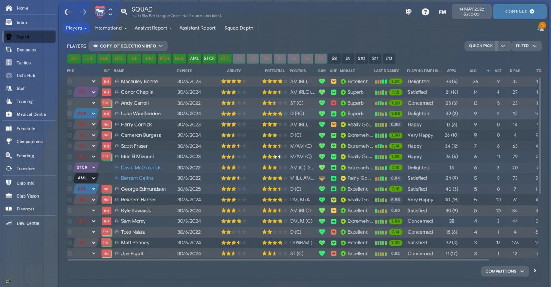The width and height of the screenshot is (551, 287).
Task: Open Bersant Celina's player profile link
Action: pos(137,178)
